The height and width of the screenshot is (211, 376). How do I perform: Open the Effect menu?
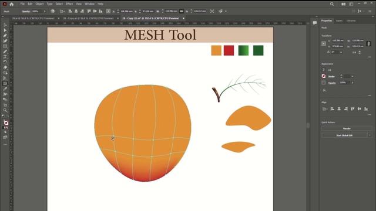pos(69,4)
